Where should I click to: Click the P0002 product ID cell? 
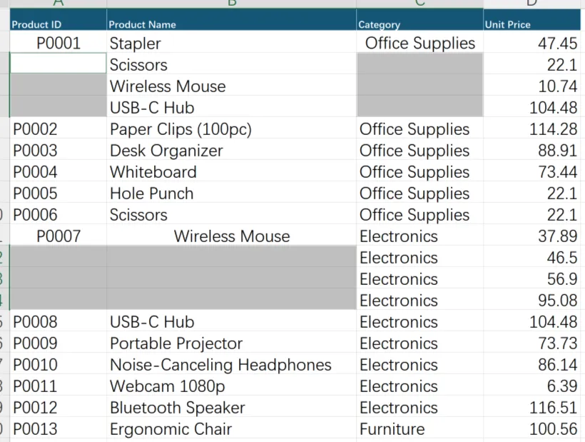pos(58,129)
